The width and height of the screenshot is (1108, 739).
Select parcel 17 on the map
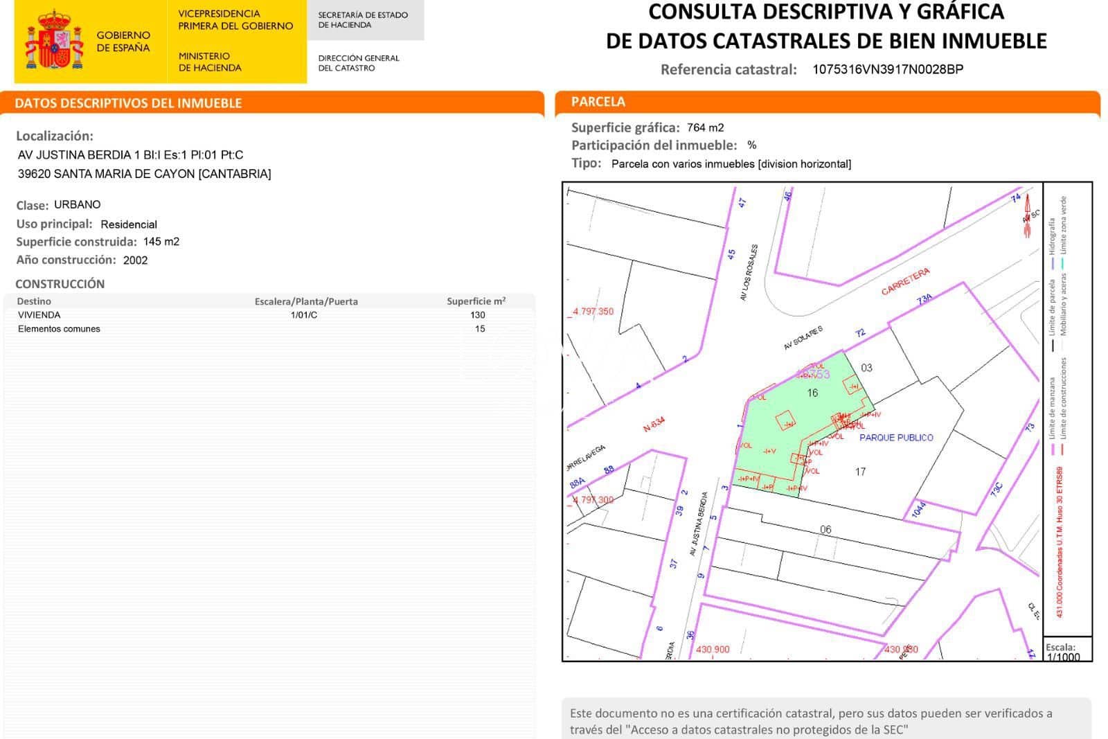pyautogui.click(x=861, y=471)
